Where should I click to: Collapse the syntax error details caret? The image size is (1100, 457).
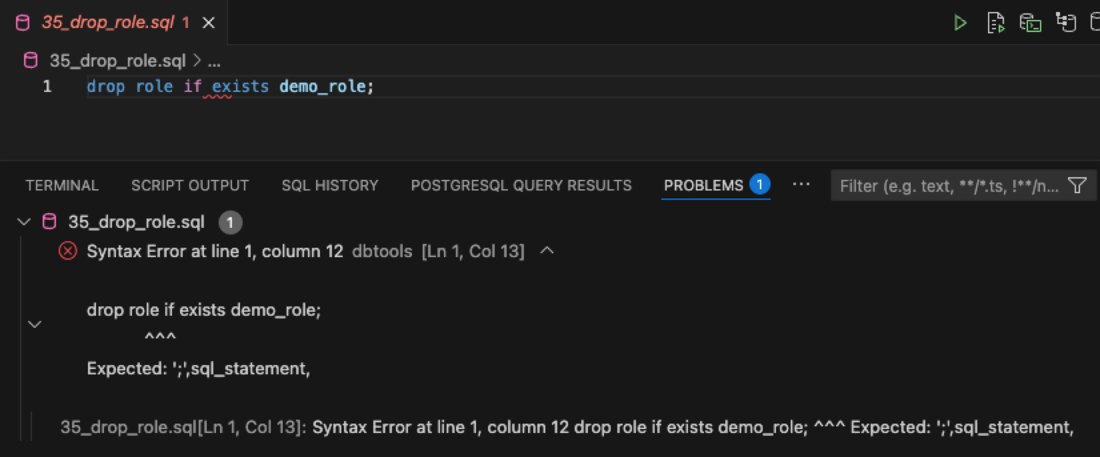coord(547,251)
